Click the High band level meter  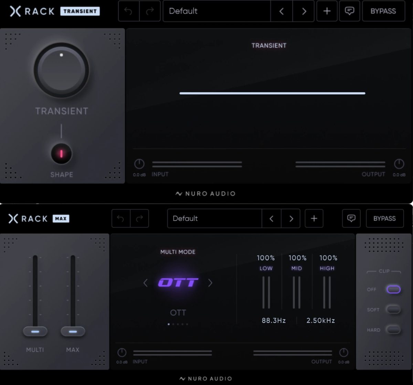pyautogui.click(x=327, y=292)
